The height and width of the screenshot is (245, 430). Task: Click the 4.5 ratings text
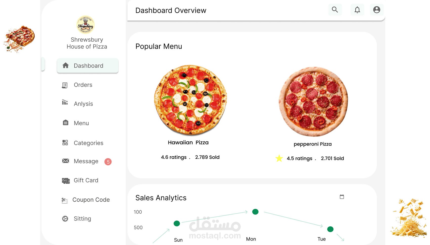pos(299,158)
